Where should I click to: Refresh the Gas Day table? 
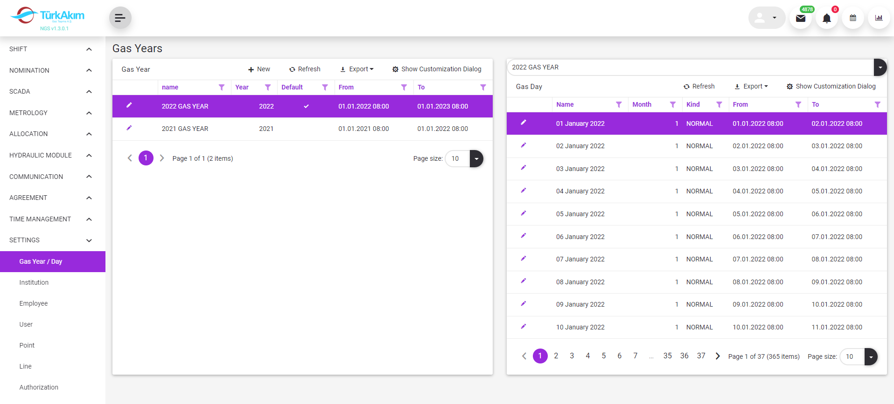point(699,86)
